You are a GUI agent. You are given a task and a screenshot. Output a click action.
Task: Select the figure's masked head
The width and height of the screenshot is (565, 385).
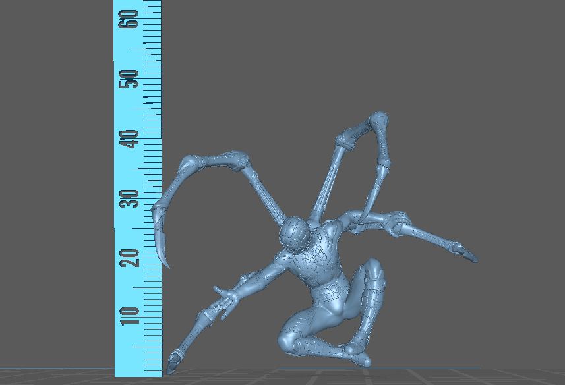[293, 233]
